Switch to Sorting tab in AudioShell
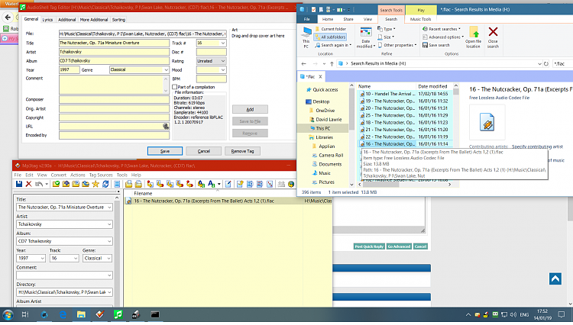 point(118,20)
